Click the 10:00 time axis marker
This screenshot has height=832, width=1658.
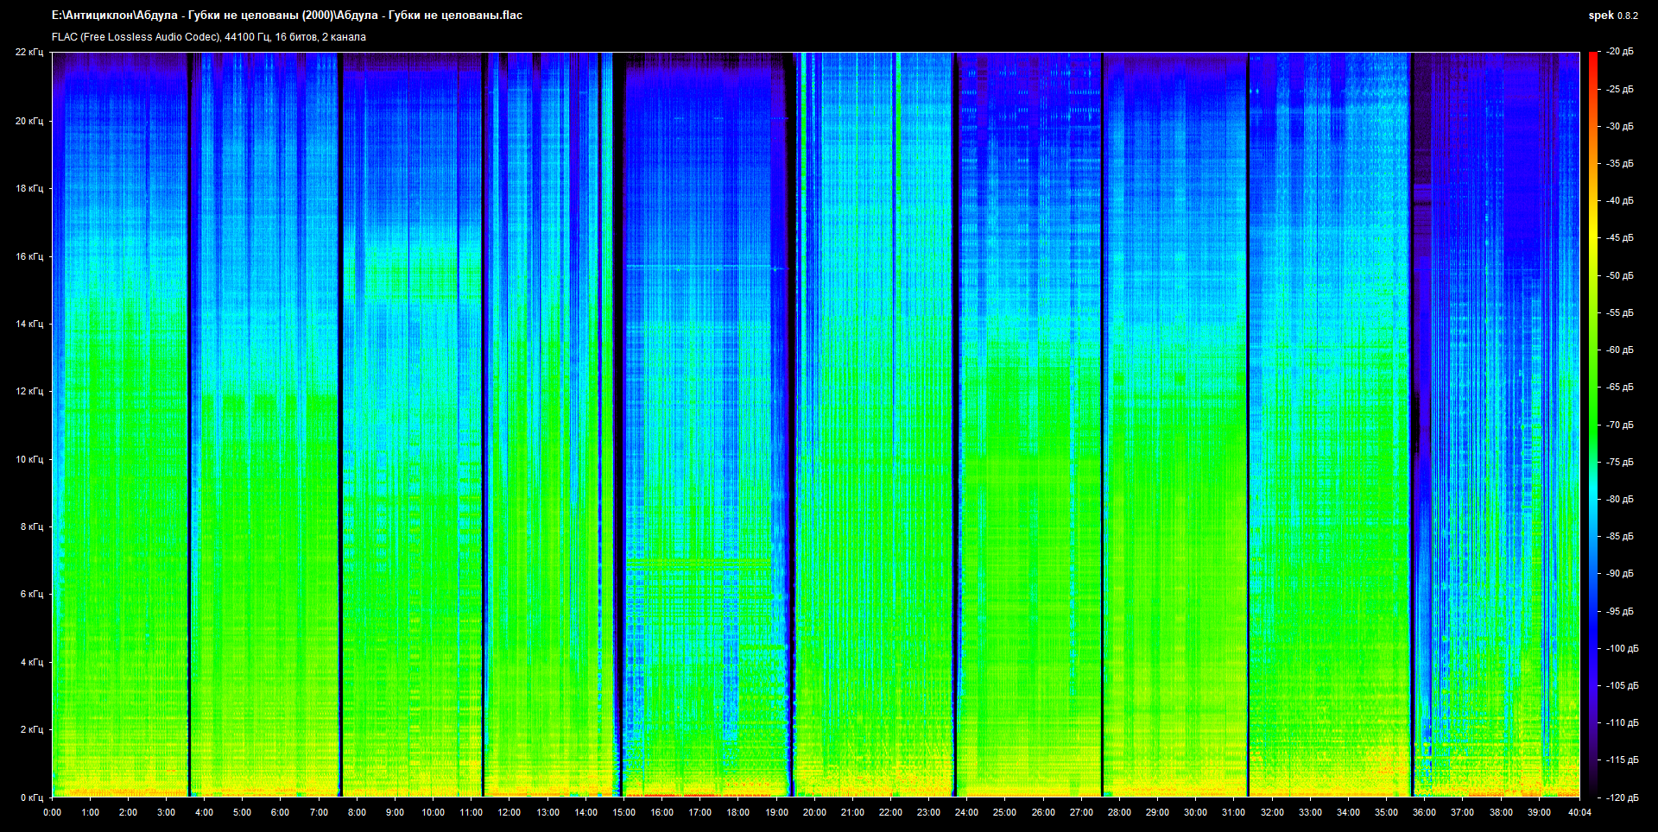[x=433, y=812]
